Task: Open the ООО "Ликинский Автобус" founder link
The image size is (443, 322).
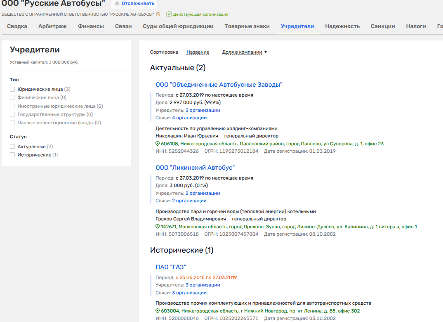Action: pos(195,168)
